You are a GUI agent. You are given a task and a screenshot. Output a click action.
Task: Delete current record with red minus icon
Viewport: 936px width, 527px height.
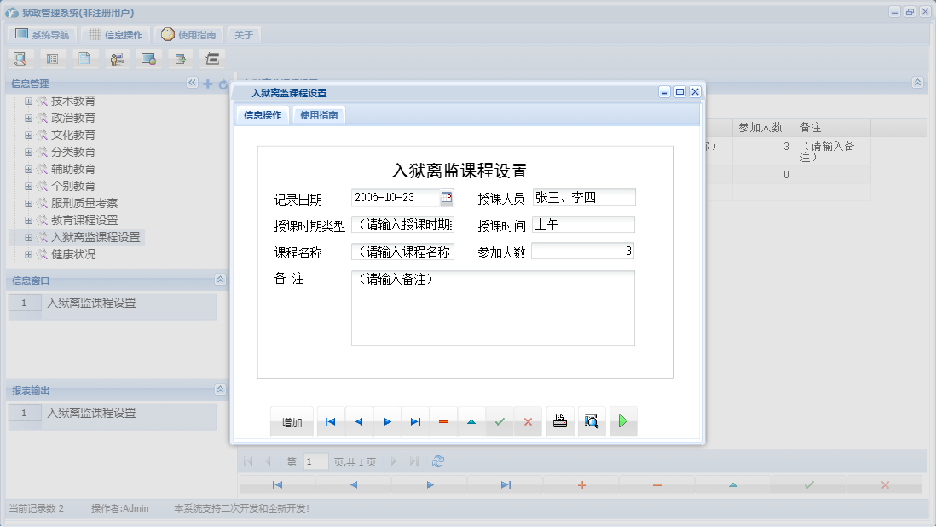443,420
